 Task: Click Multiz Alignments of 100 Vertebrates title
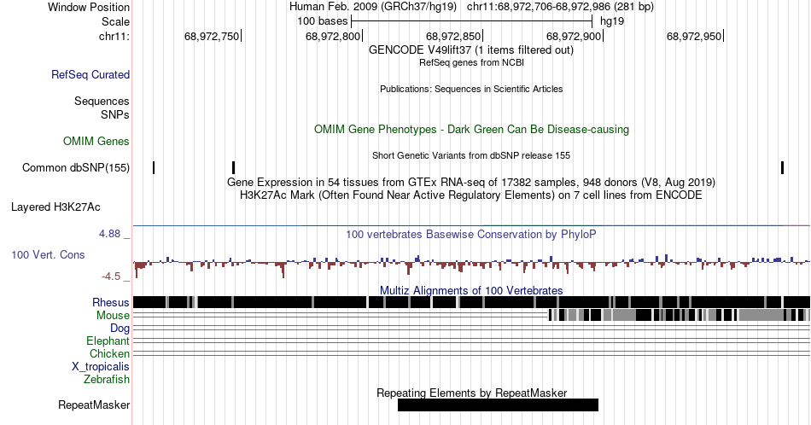[x=471, y=290]
